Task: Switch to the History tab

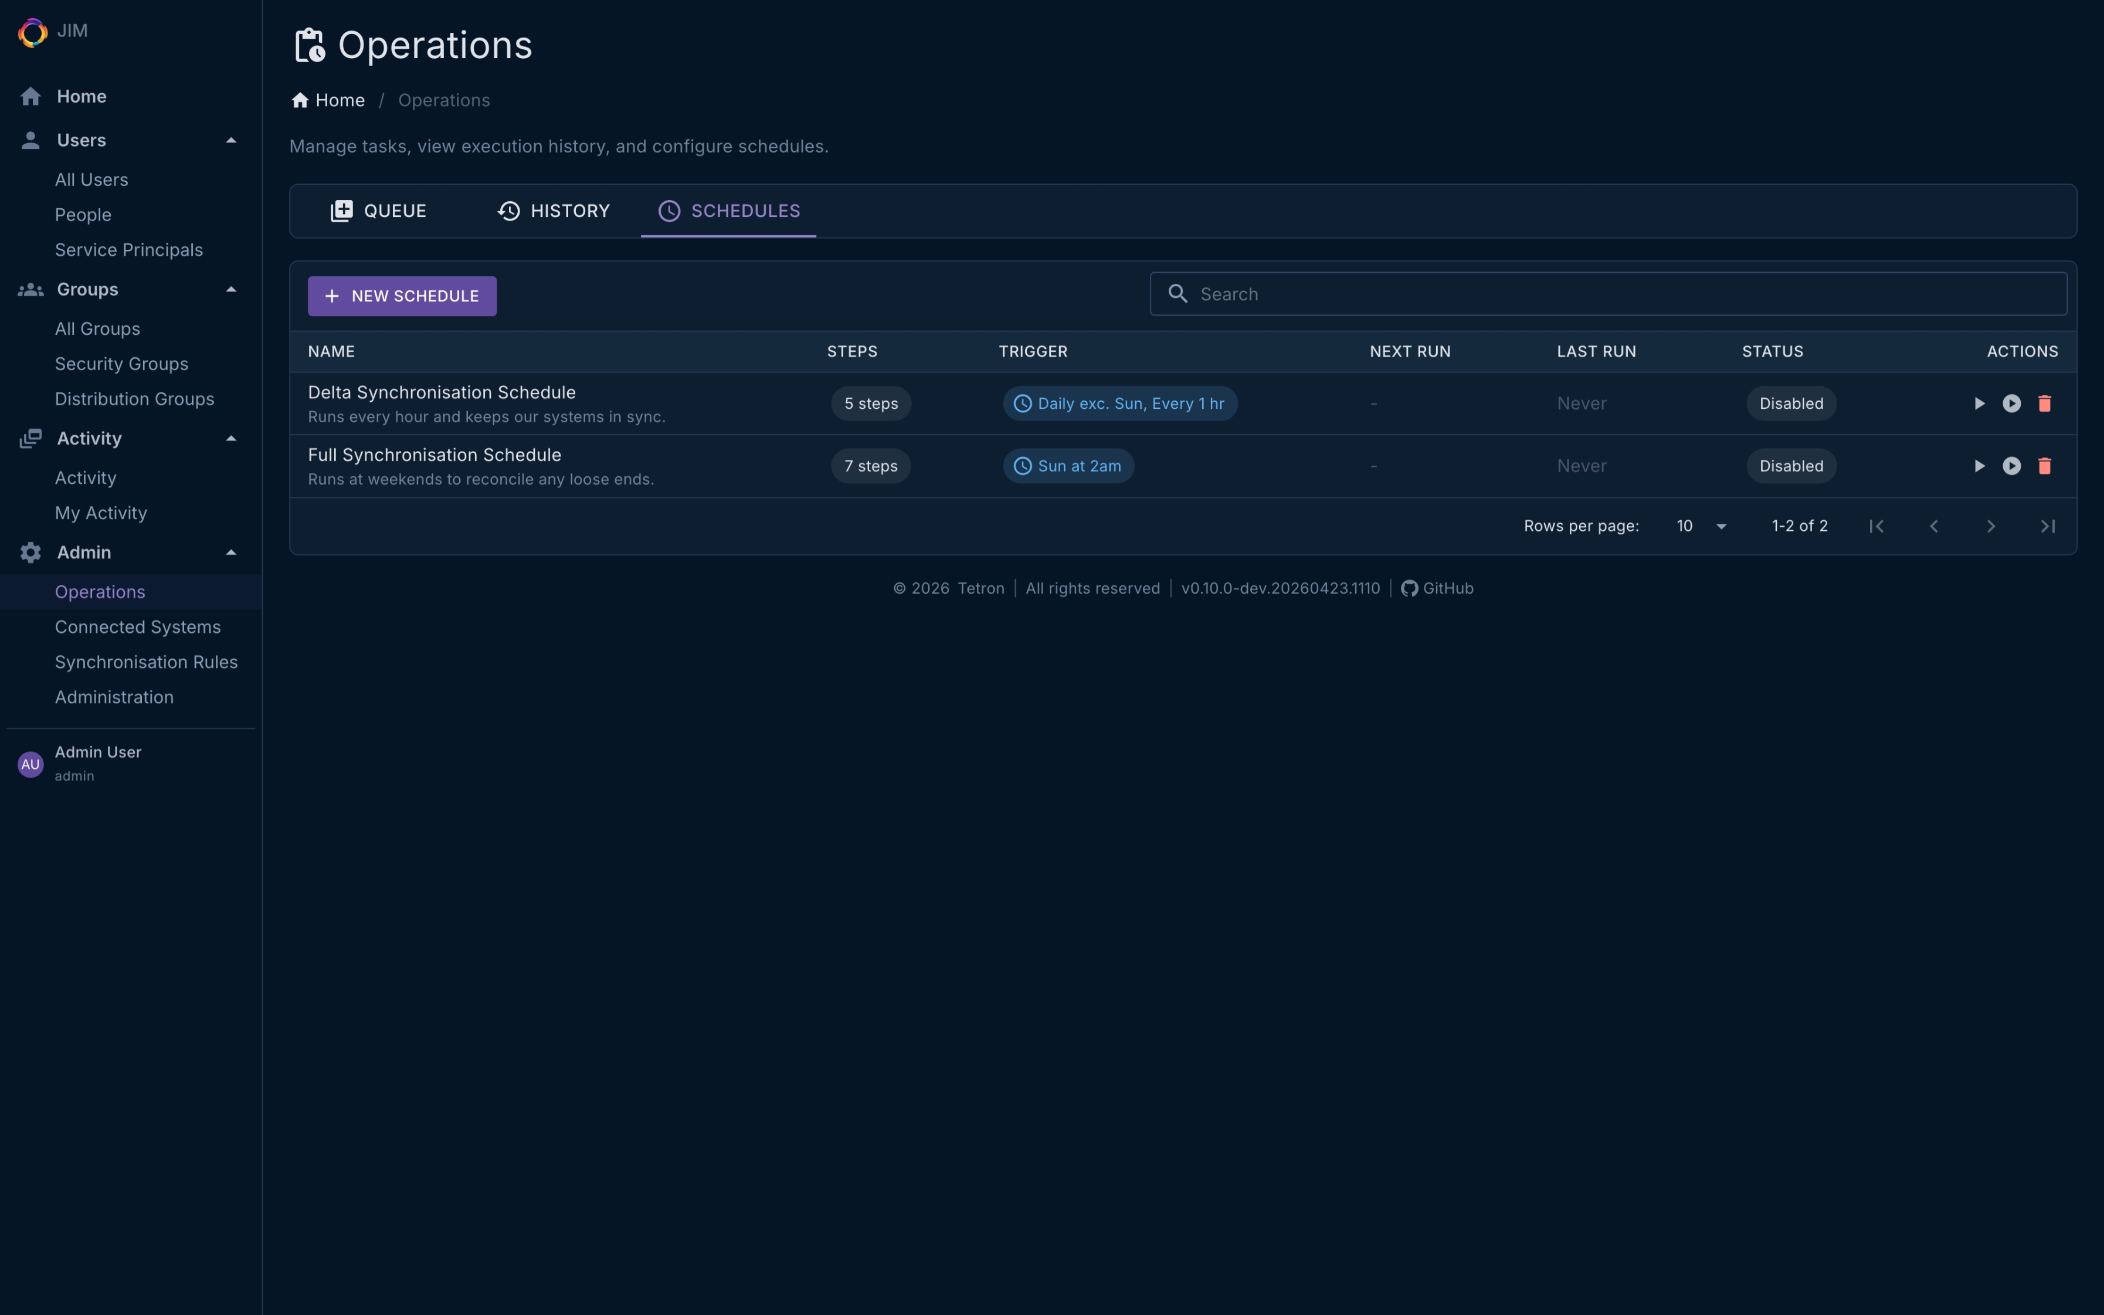Action: pos(554,211)
